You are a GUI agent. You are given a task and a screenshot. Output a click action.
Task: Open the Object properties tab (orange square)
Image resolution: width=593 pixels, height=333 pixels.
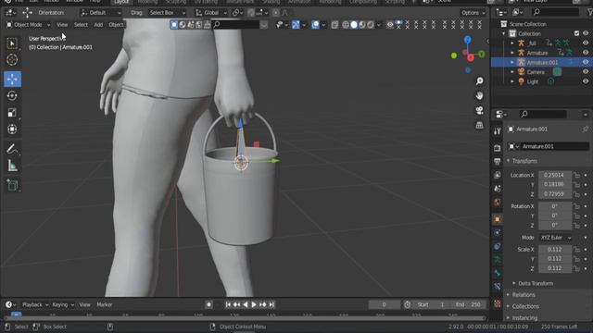click(x=497, y=219)
